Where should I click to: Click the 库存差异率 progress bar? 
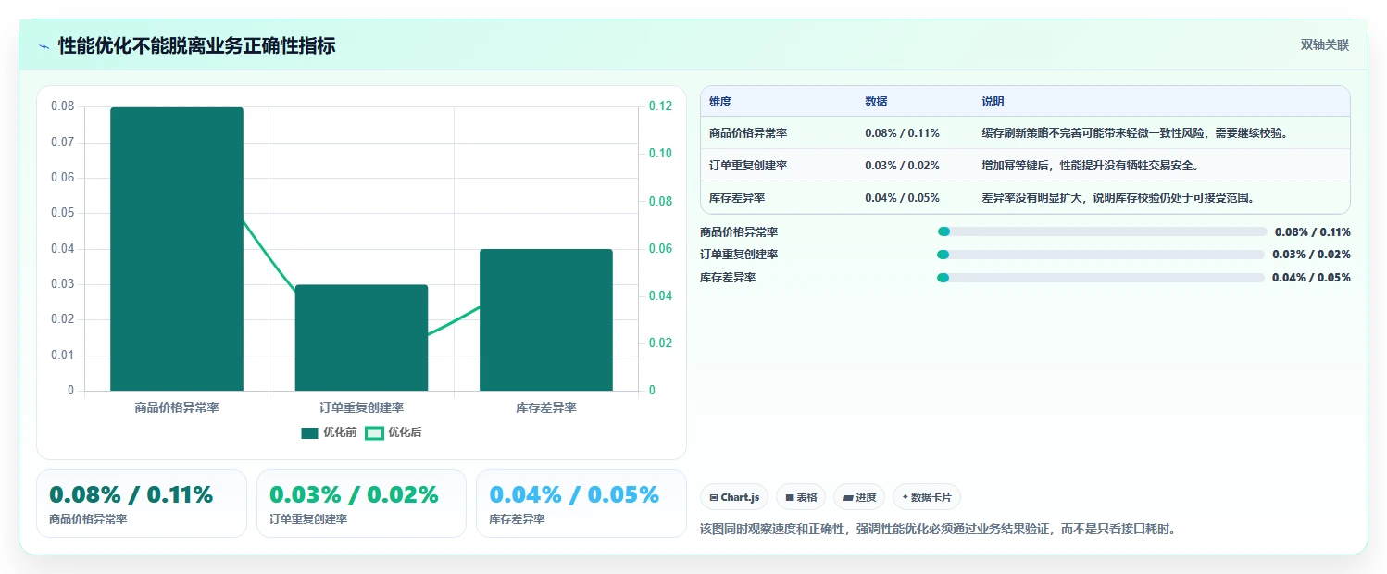(1101, 278)
